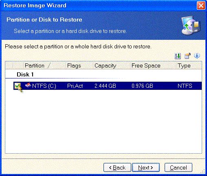Click the blue information icon

pyautogui.click(x=197, y=56)
